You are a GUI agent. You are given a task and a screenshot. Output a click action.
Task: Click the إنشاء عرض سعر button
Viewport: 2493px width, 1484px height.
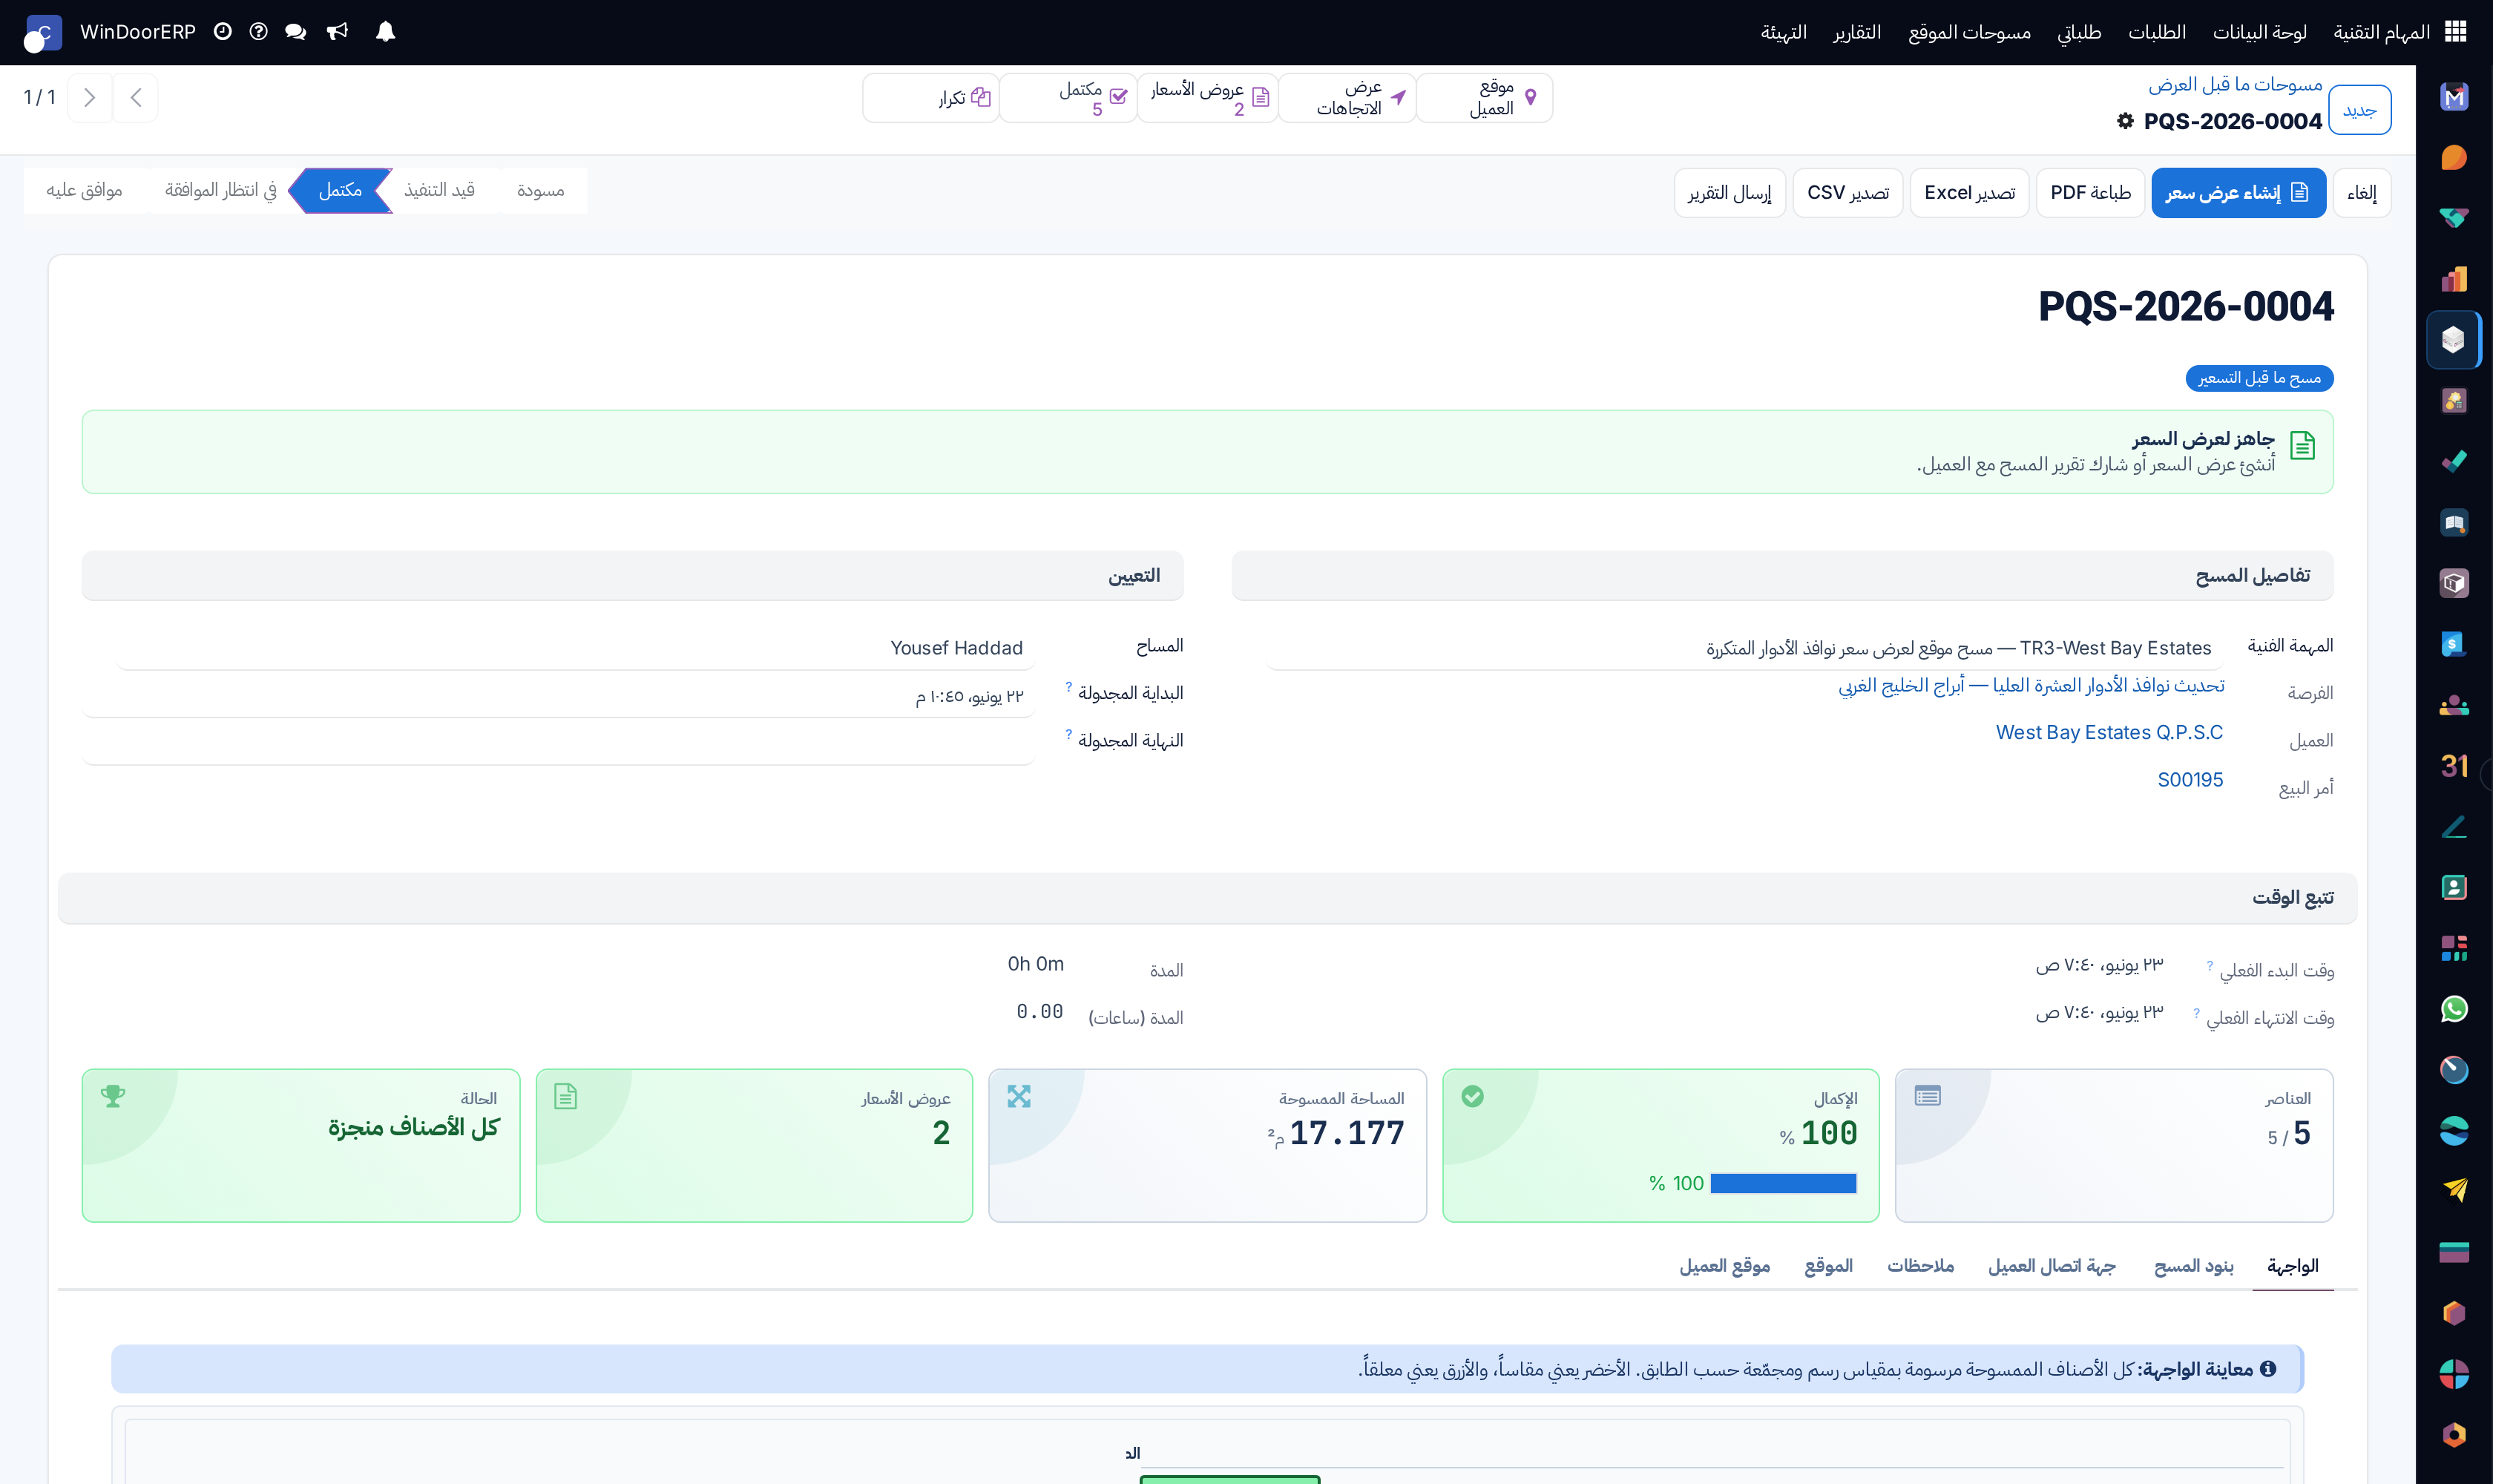point(2238,193)
